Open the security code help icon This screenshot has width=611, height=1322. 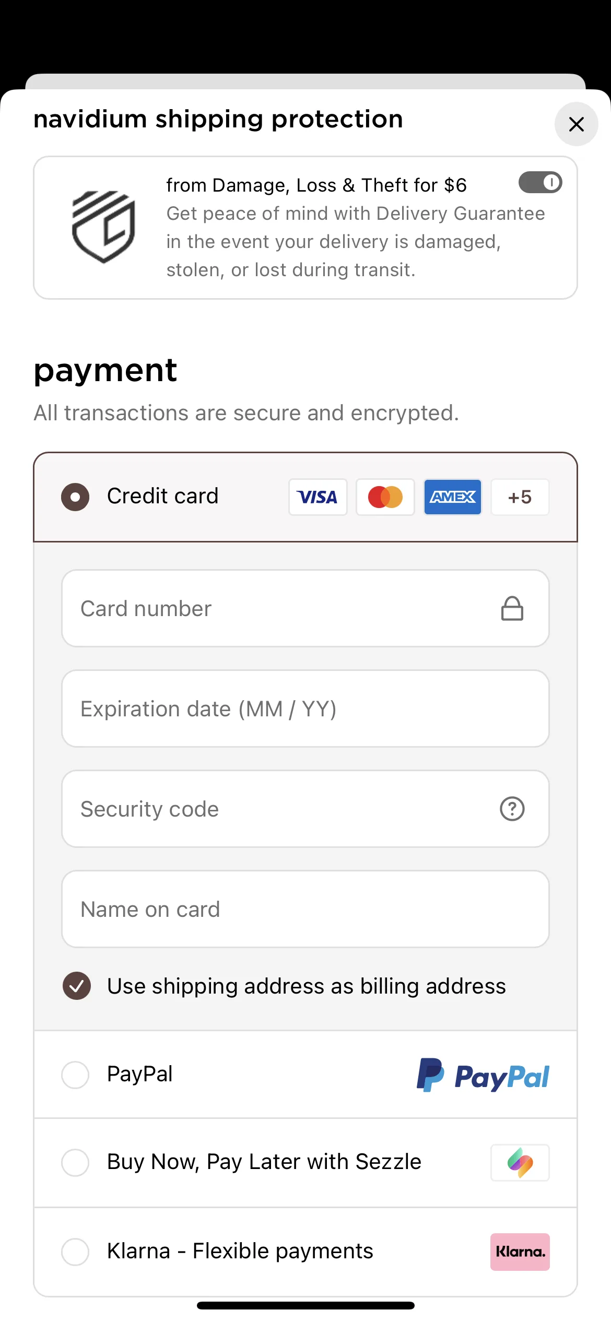point(512,809)
